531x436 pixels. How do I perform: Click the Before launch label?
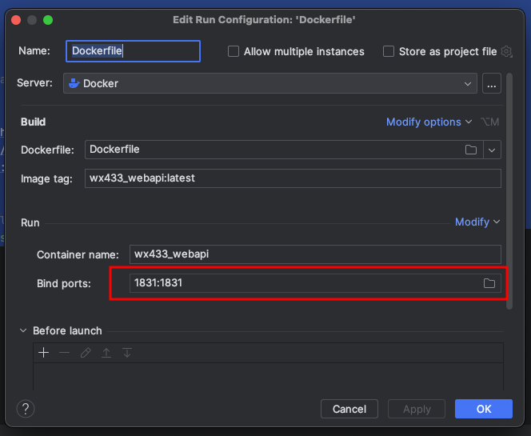(x=67, y=330)
